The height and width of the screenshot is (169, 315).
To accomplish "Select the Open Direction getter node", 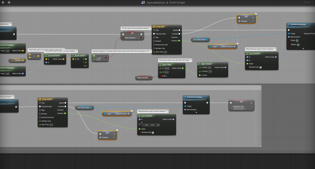I will (143, 78).
